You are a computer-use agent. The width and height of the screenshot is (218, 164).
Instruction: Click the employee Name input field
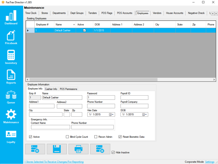pos(62,98)
